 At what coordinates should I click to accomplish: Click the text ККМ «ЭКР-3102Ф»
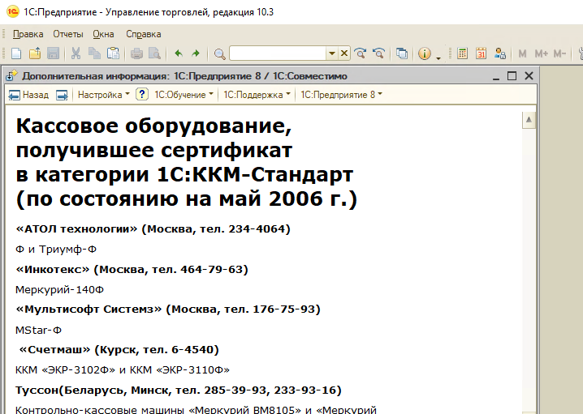click(x=66, y=370)
